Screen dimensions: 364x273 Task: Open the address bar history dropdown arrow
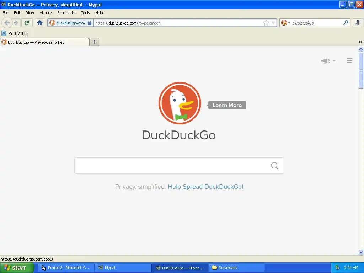point(273,23)
